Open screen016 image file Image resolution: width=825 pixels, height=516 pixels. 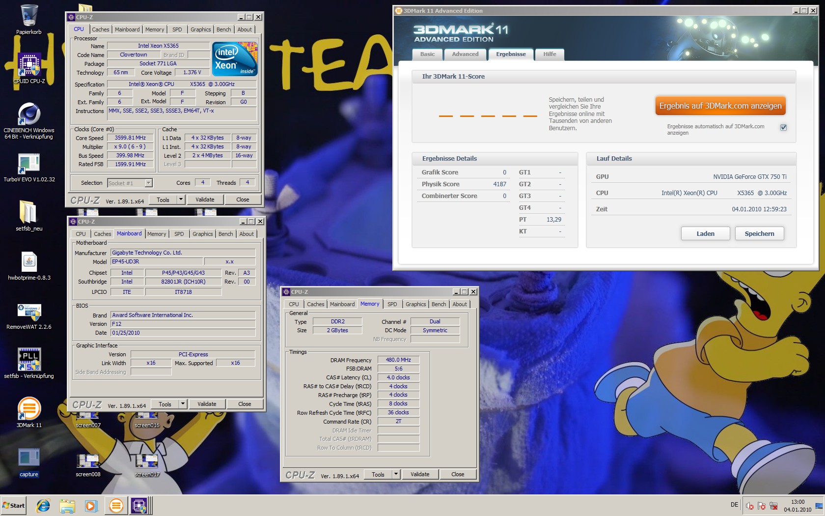point(147,421)
